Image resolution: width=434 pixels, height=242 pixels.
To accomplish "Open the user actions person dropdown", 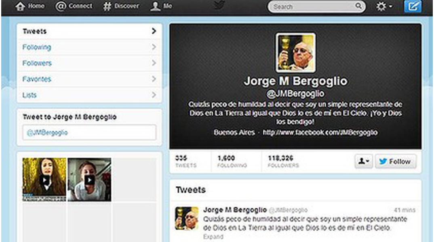I will coord(362,161).
